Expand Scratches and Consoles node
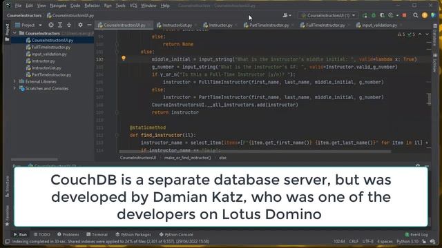Image resolution: width=442 pixels, height=248 pixels. pos(15,89)
